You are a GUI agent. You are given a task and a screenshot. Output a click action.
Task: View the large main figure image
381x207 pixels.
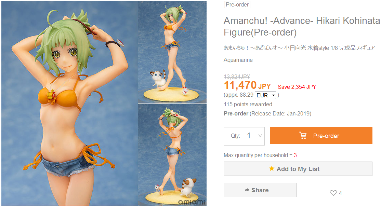click(69, 104)
